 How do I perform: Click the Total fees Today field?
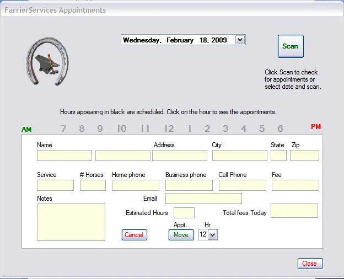tap(294, 211)
